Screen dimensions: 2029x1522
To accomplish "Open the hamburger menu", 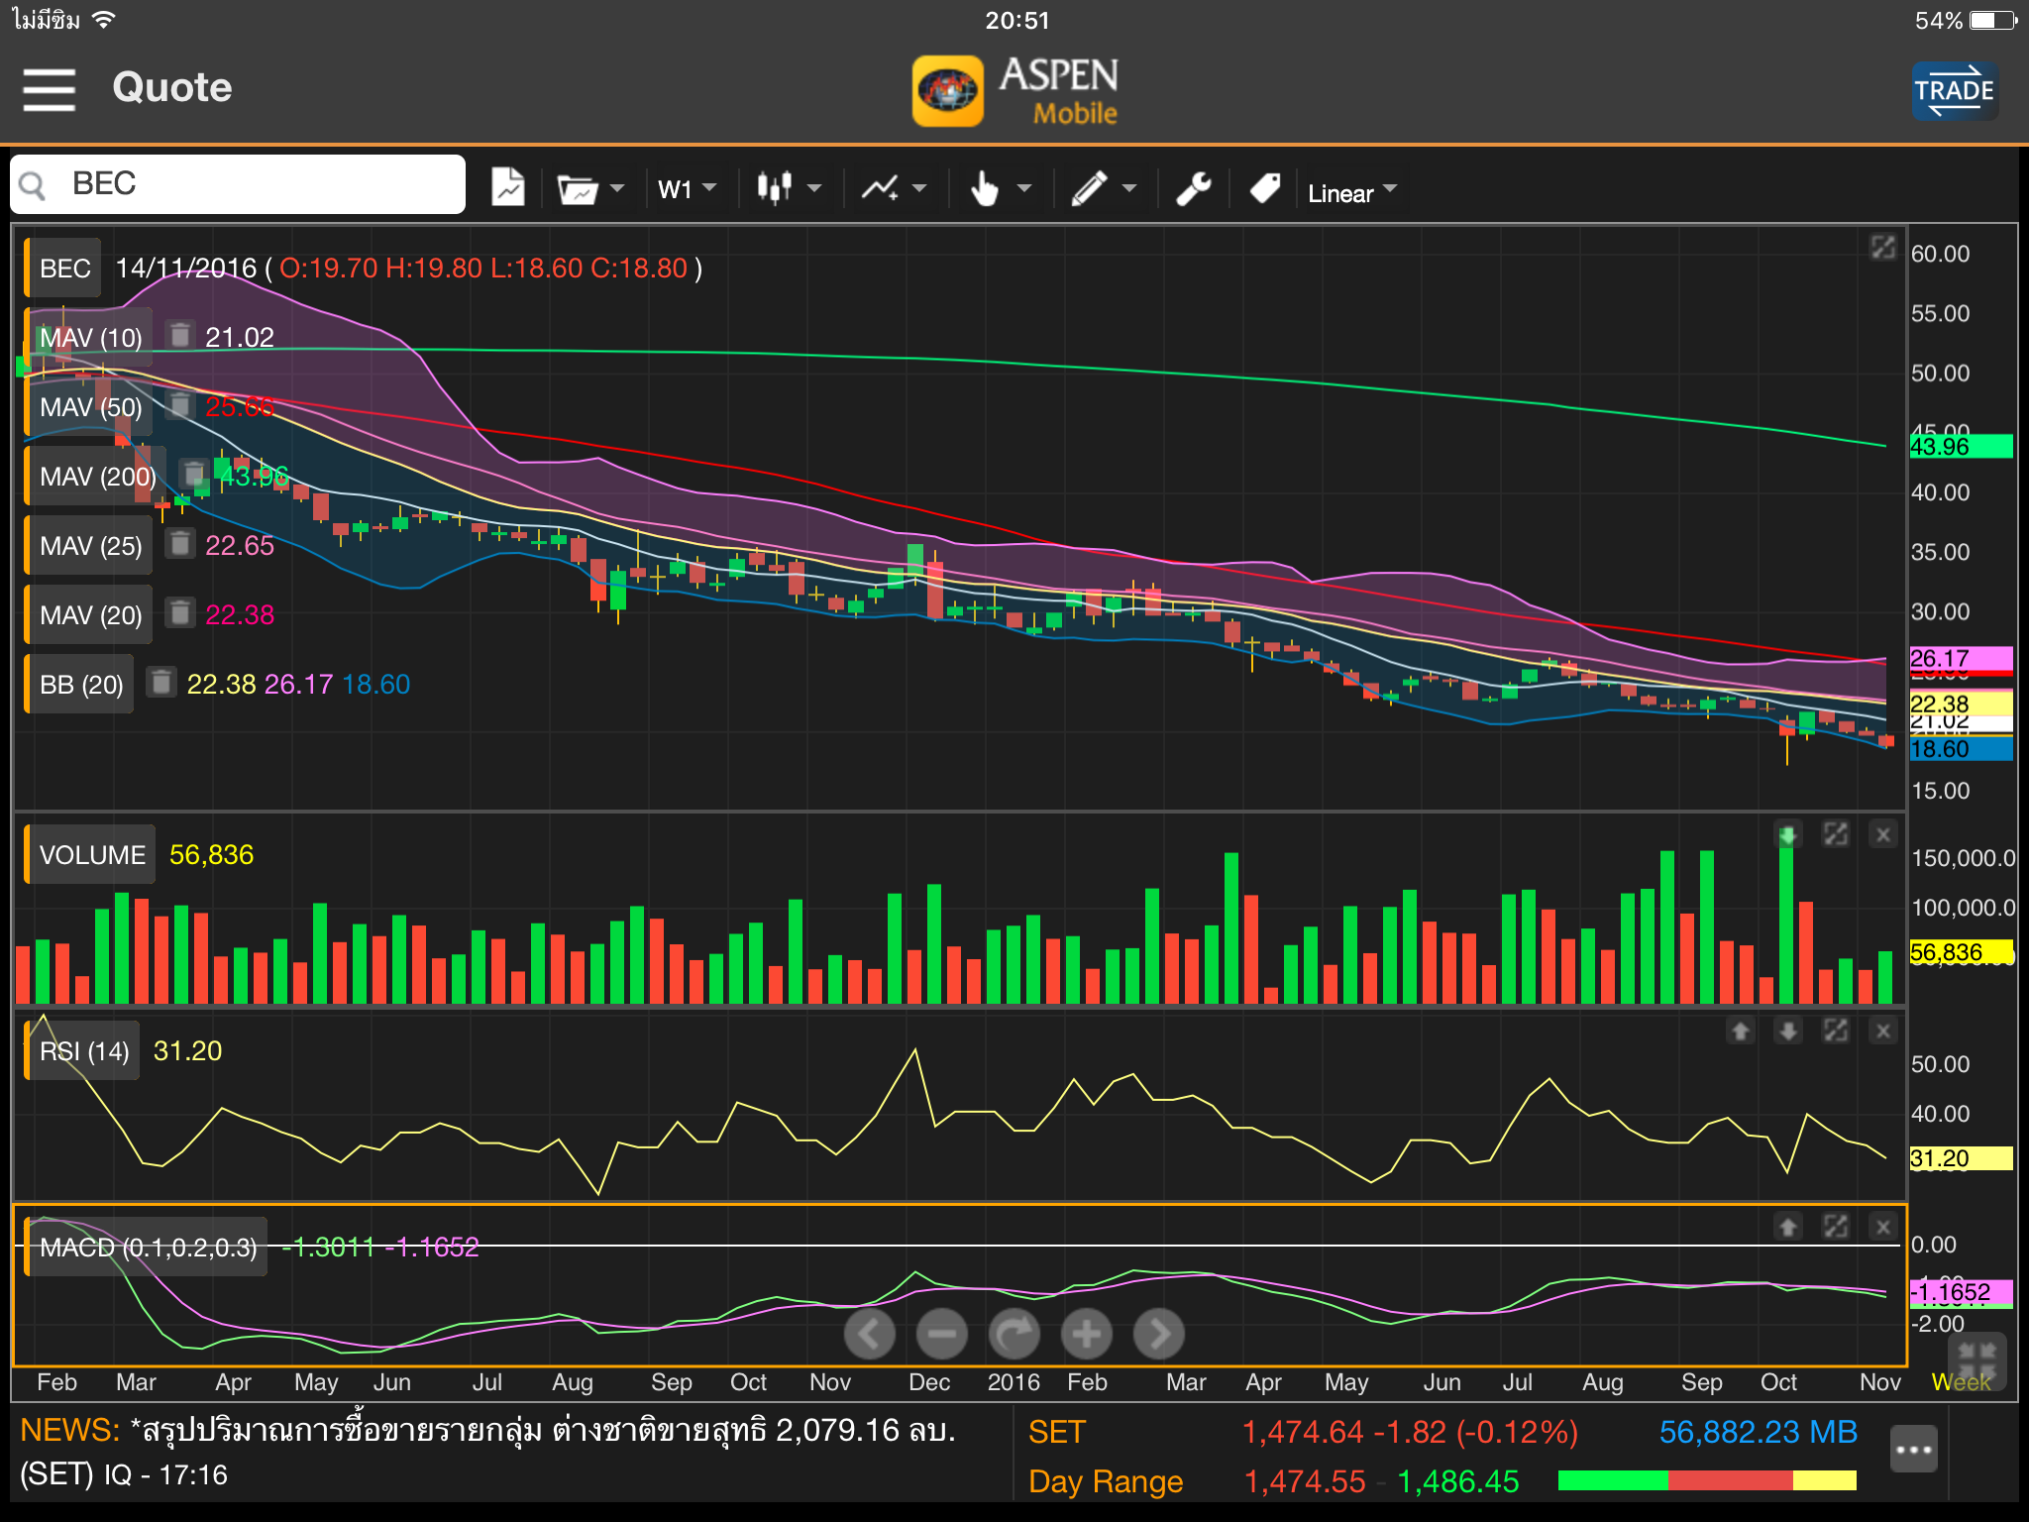I will [x=50, y=89].
